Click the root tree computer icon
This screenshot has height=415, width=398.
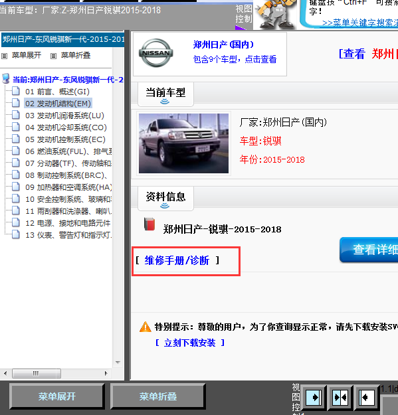(5, 79)
